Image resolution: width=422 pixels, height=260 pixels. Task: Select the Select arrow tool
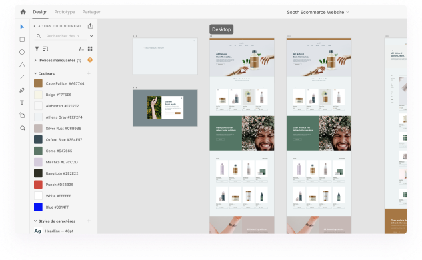[x=22, y=27]
